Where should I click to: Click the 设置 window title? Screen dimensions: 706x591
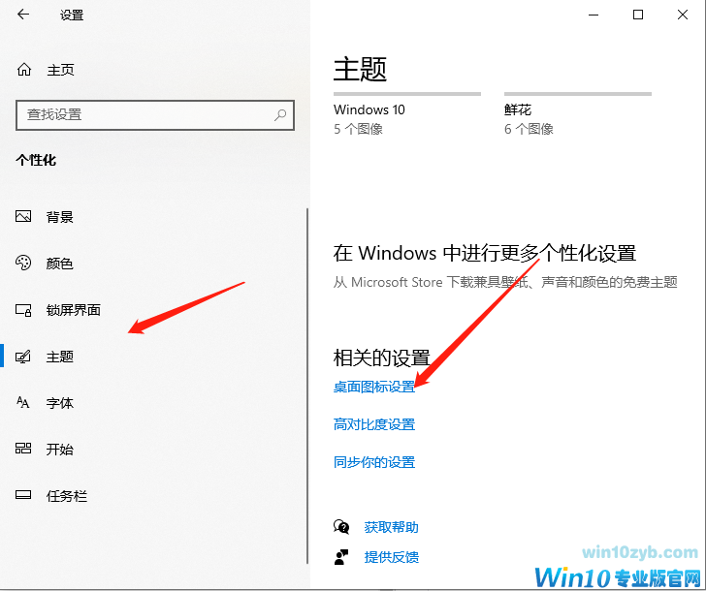(72, 16)
